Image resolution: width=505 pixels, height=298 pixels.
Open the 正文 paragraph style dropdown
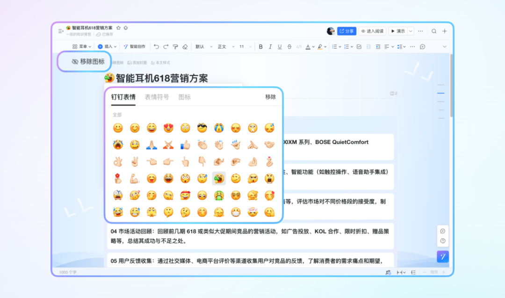[225, 47]
